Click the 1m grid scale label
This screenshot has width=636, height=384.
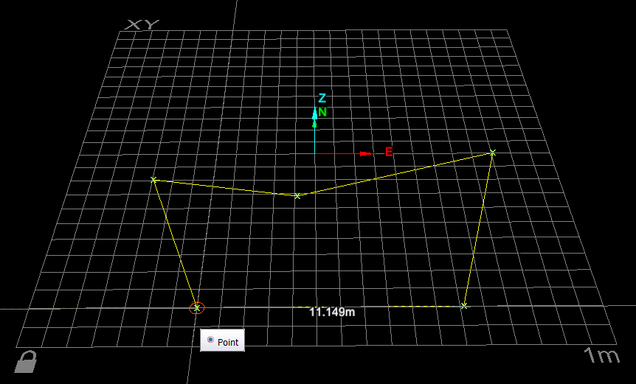tap(602, 356)
